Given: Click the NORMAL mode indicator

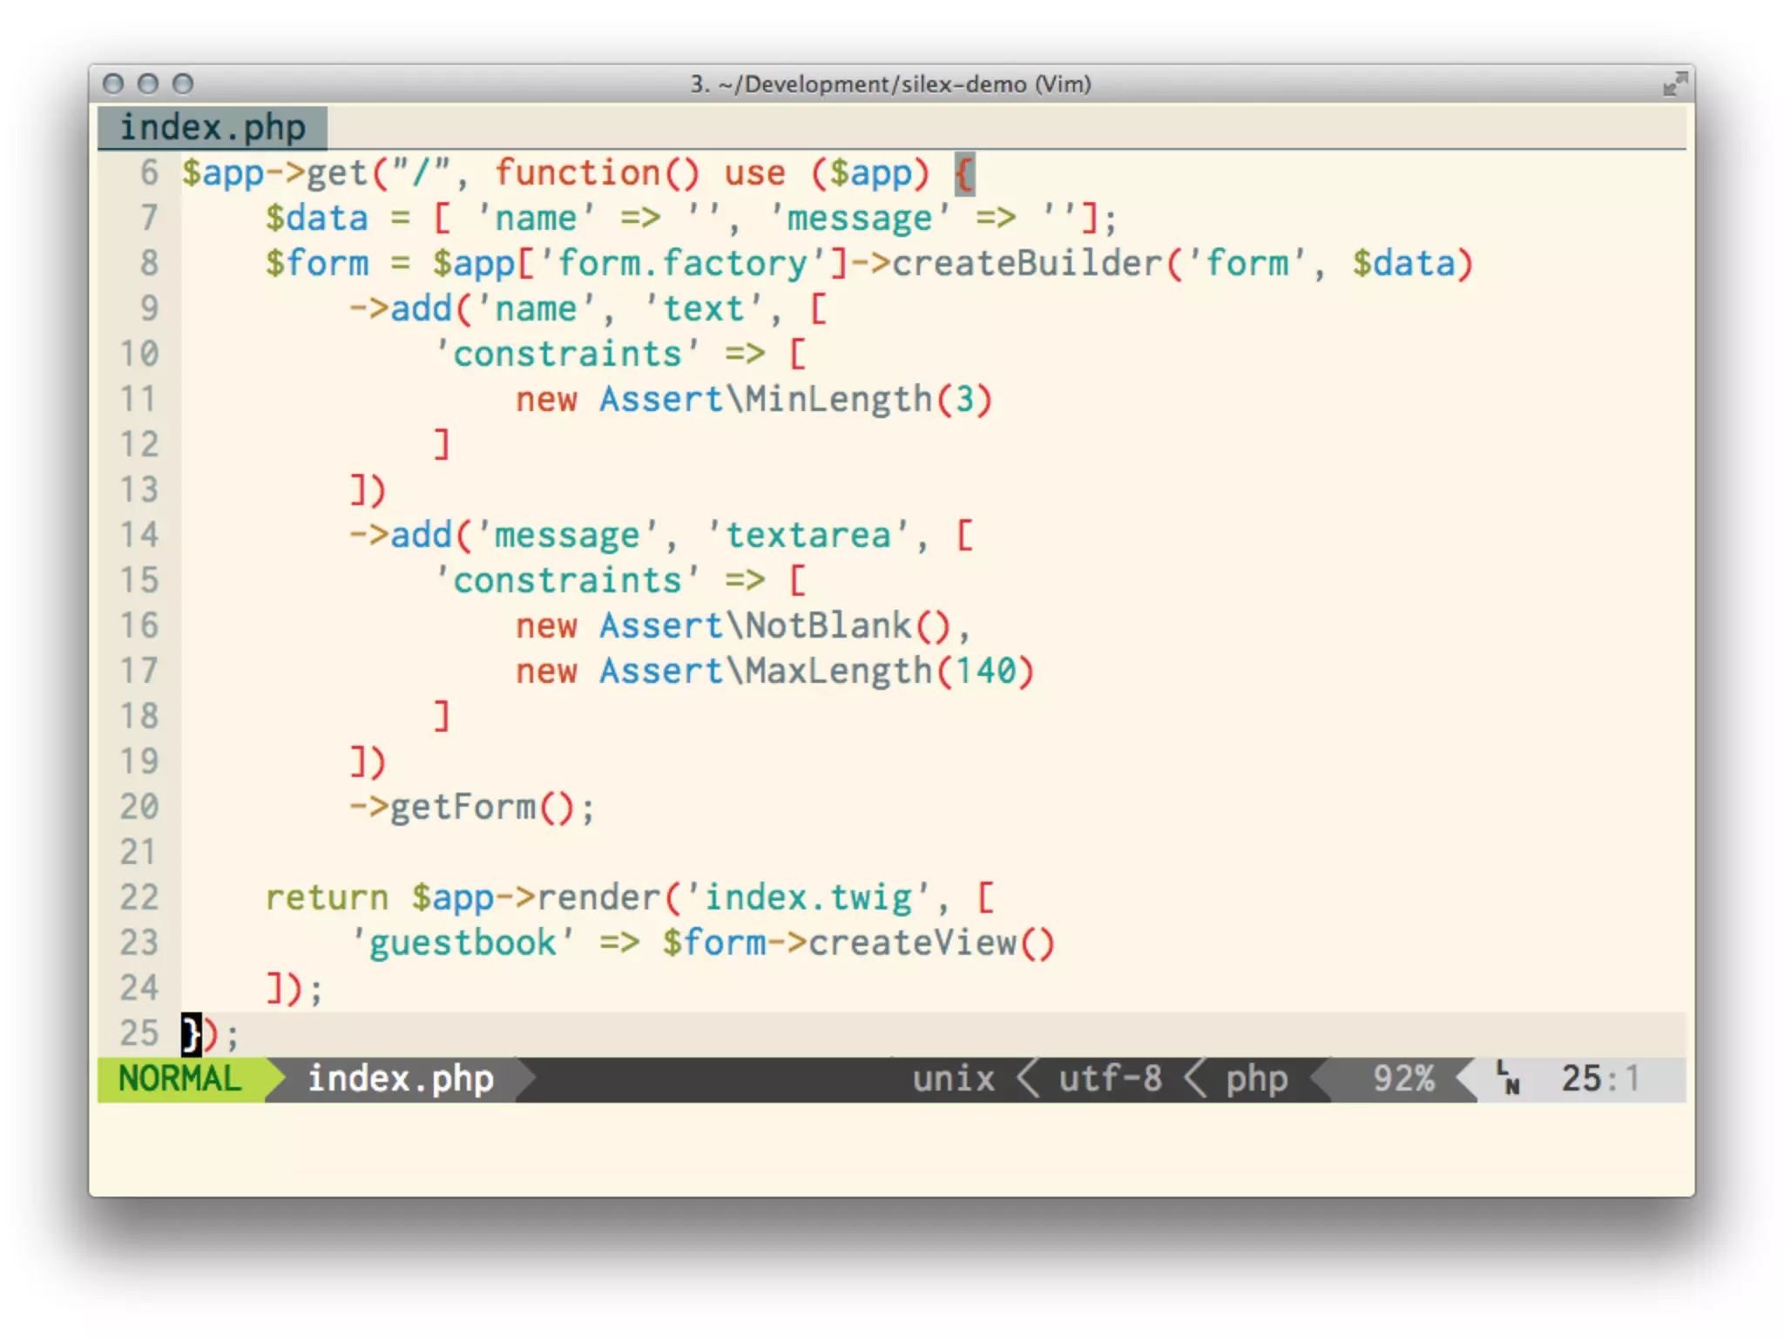Looking at the screenshot, I should coord(179,1079).
